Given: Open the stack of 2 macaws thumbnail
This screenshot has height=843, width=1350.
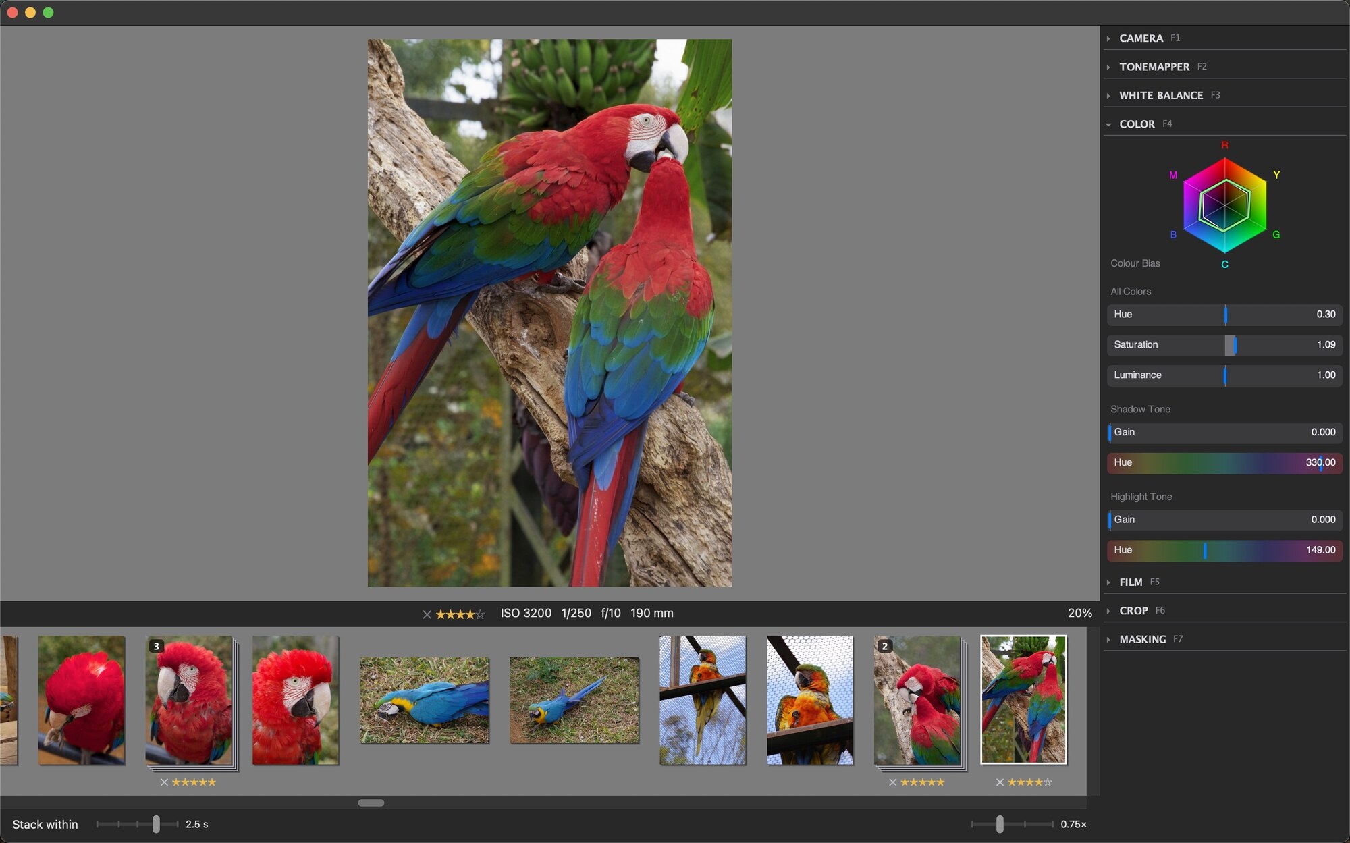Looking at the screenshot, I should click(918, 700).
